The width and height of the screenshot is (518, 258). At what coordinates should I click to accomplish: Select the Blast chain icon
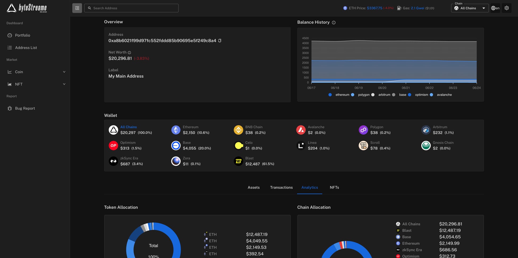coord(239,161)
